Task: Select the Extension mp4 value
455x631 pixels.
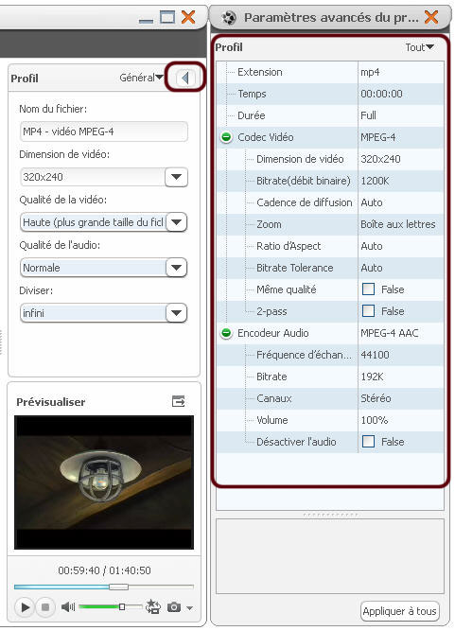Action: point(370,72)
